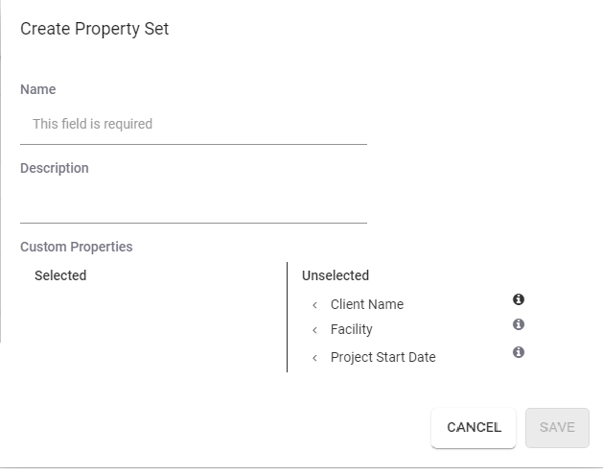Choose the Project Start Date property
Image resolution: width=603 pixels, height=476 pixels.
[x=383, y=357]
